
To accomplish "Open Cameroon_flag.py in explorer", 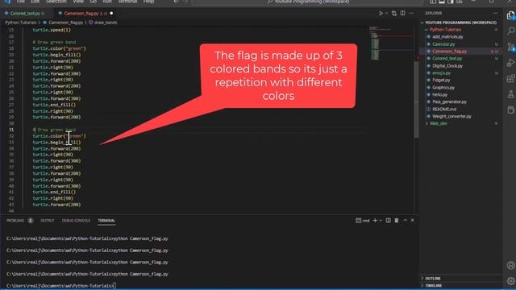I will 450,52.
